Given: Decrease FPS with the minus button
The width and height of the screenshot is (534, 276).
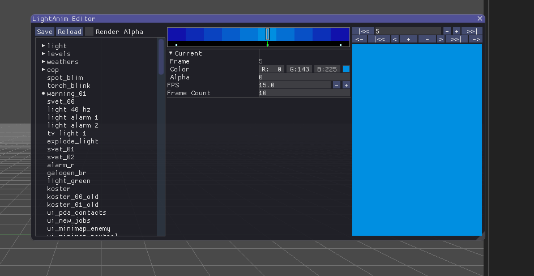Looking at the screenshot, I should pos(336,85).
